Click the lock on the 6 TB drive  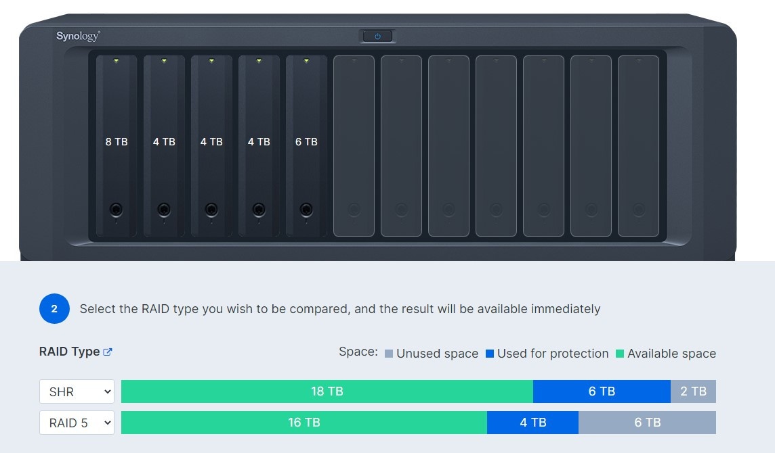[306, 210]
